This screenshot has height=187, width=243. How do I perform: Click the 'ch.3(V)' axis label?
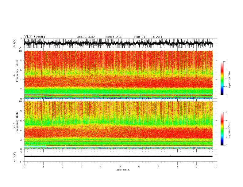coord(15,157)
